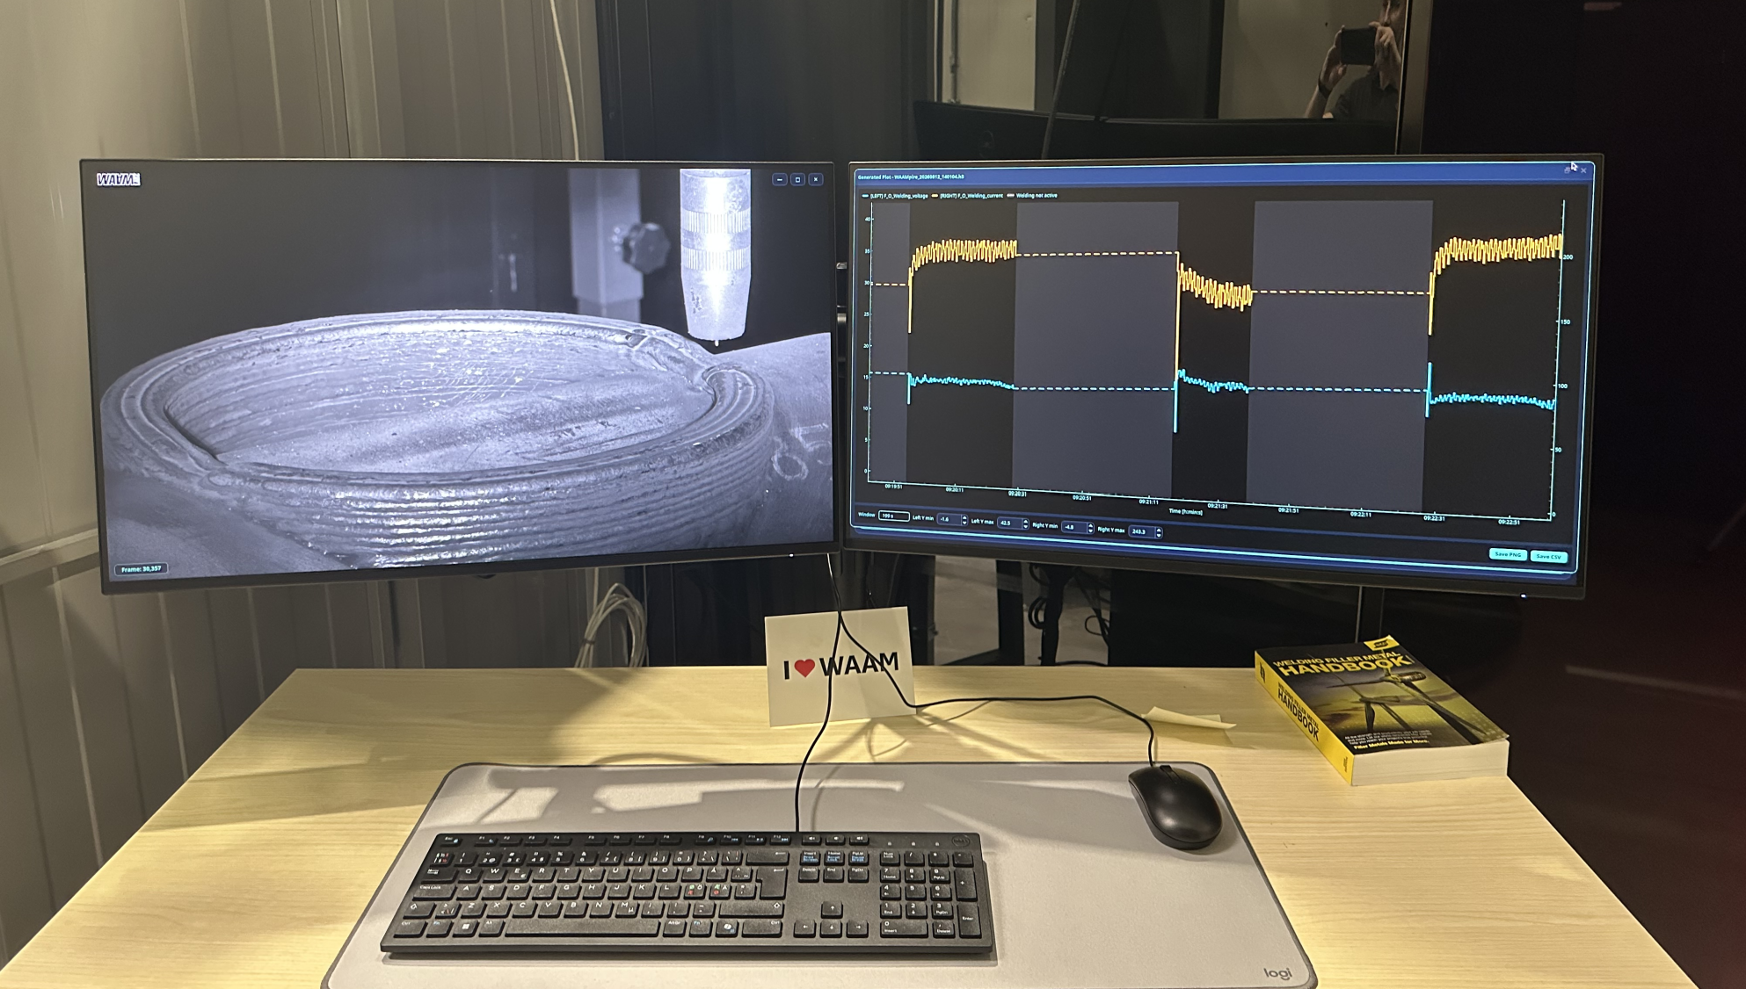Click the Frame counter label
Viewport: 1746px width, 989px height.
[x=141, y=569]
